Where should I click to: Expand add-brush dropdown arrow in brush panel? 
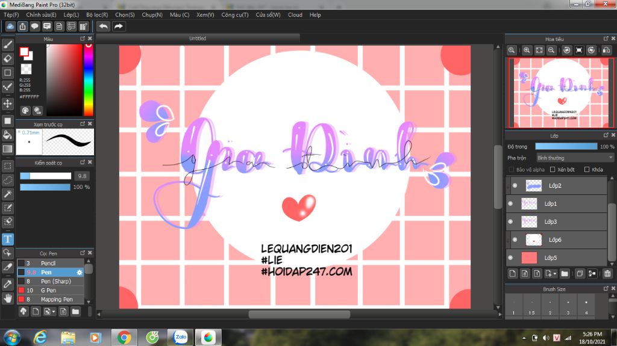click(x=54, y=312)
